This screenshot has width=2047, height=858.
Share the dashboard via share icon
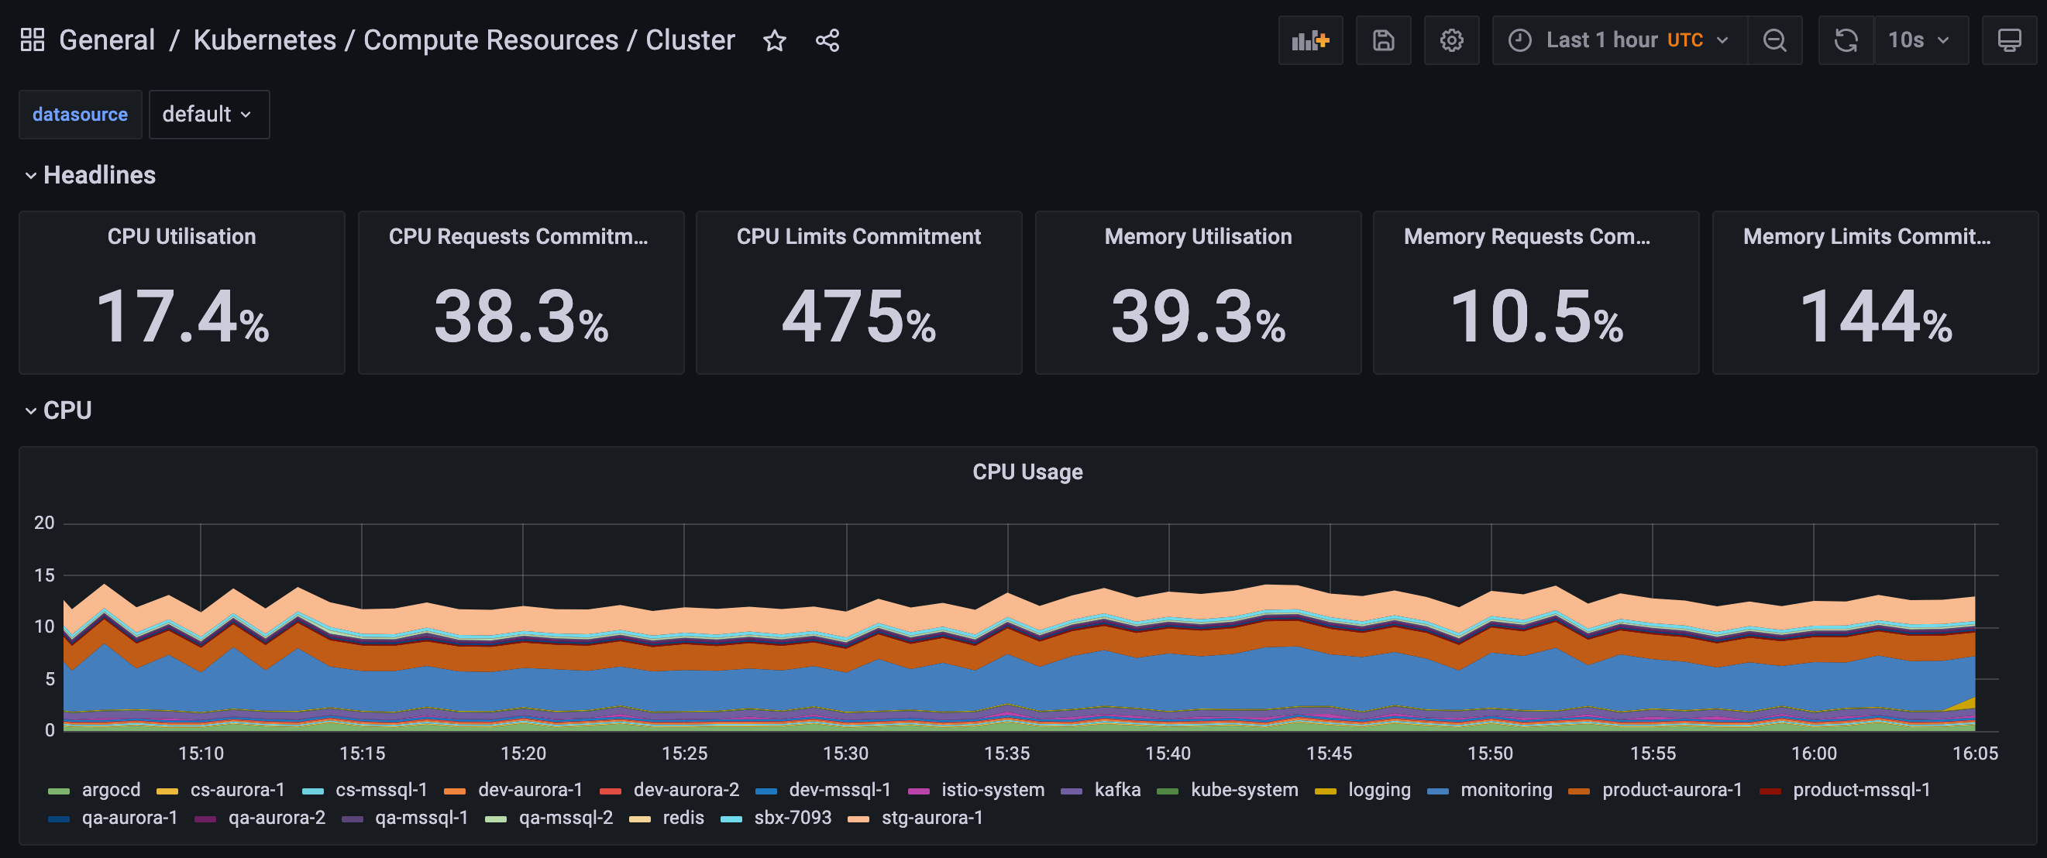click(x=827, y=40)
